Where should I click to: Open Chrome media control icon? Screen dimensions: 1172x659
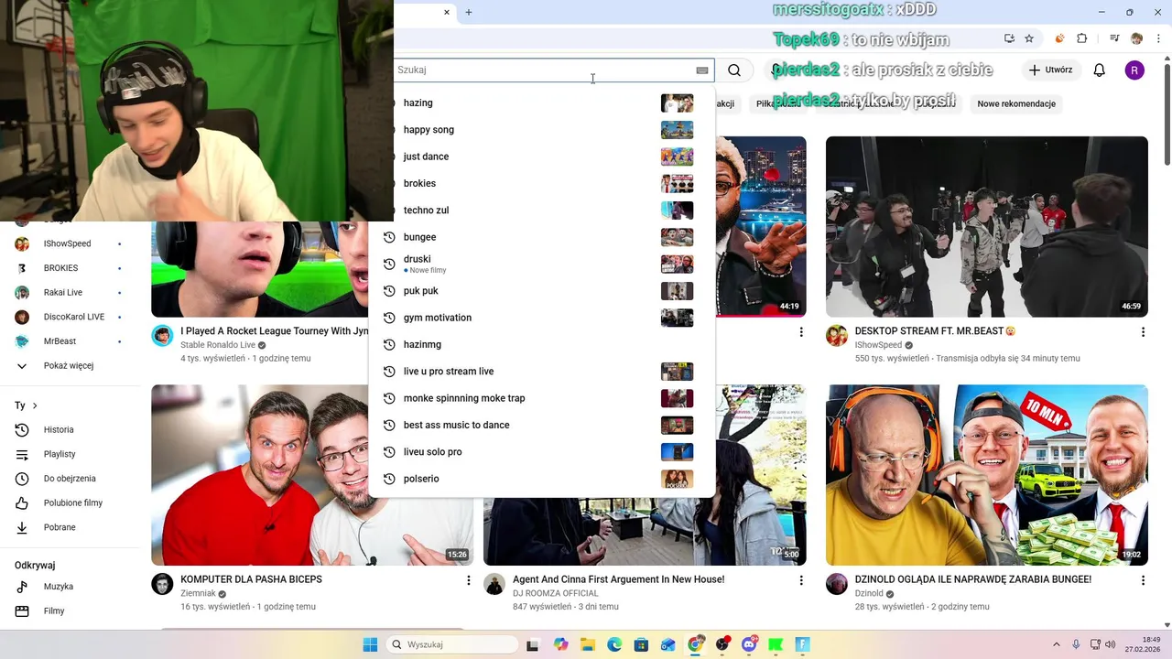(1114, 38)
